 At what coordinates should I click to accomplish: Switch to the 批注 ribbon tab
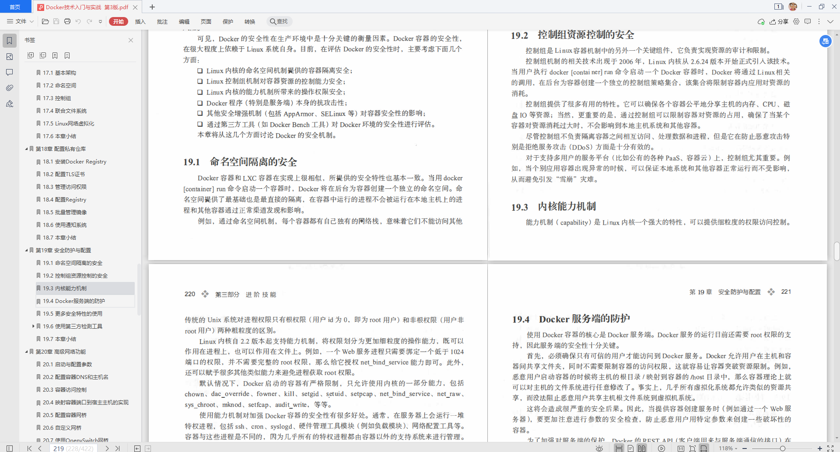162,21
